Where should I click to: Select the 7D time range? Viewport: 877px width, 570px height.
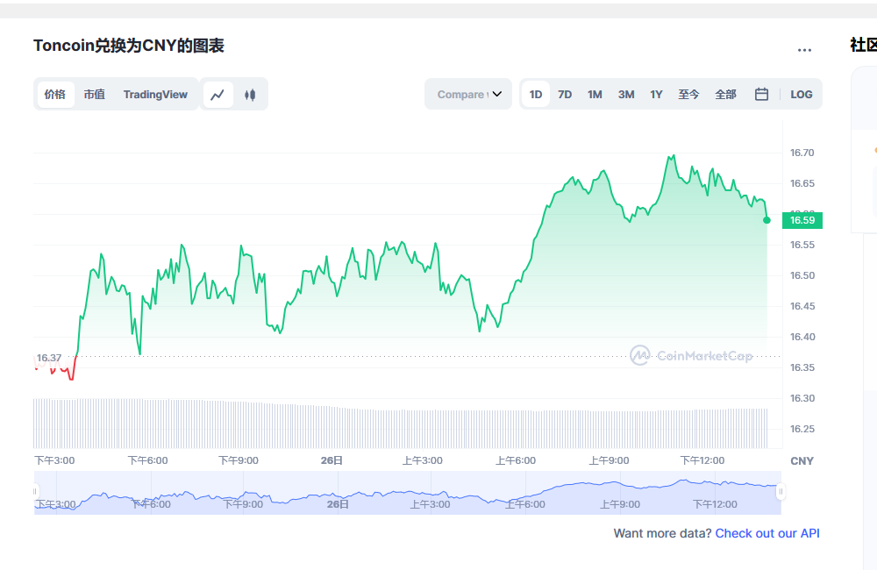click(565, 95)
